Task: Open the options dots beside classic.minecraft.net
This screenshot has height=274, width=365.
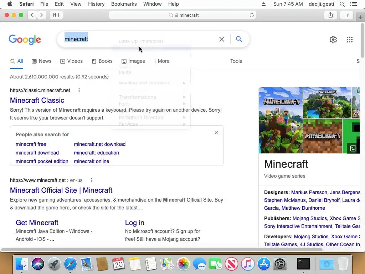Action: (x=79, y=90)
